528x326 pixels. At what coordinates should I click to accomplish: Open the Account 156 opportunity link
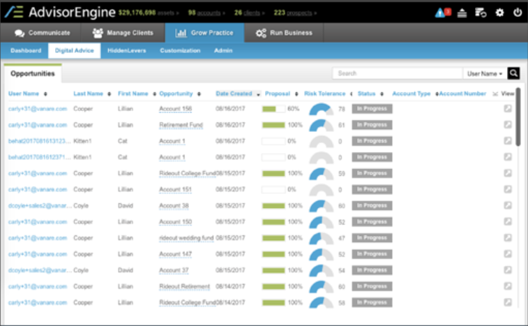coord(176,109)
